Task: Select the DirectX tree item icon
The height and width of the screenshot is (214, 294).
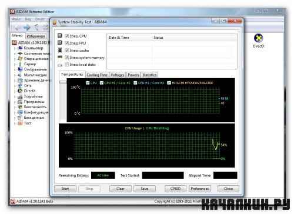Action: tap(20, 91)
